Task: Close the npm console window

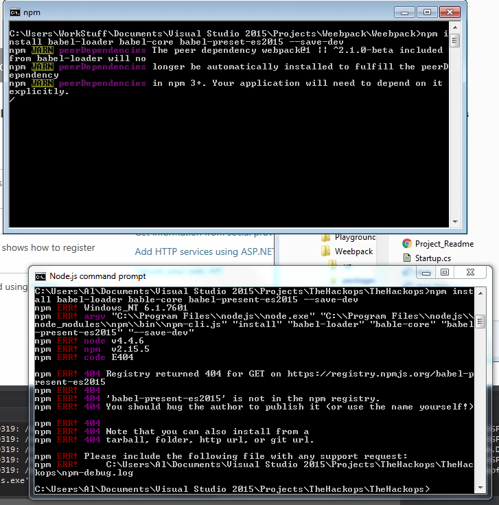Action: (450, 12)
